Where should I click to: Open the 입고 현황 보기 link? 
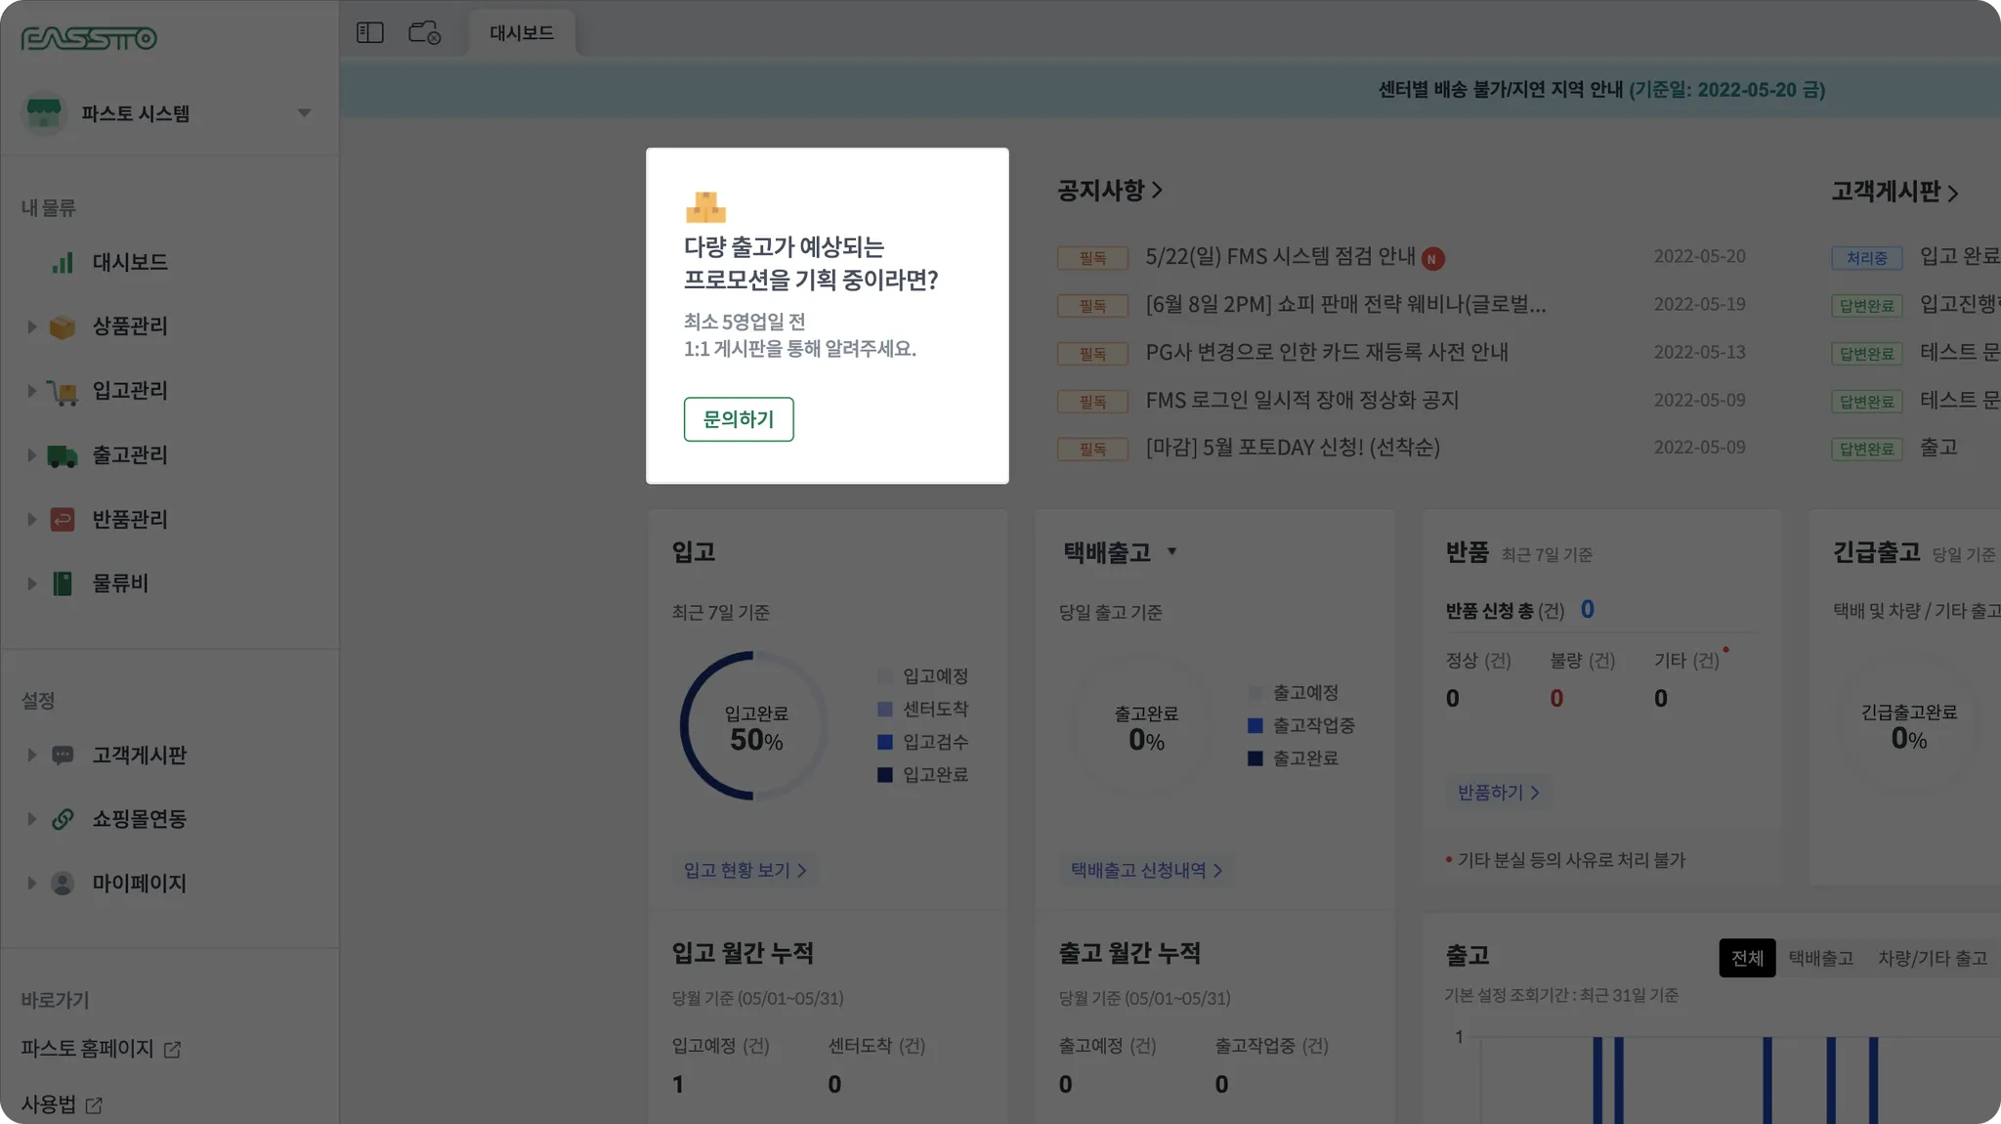pyautogui.click(x=745, y=870)
